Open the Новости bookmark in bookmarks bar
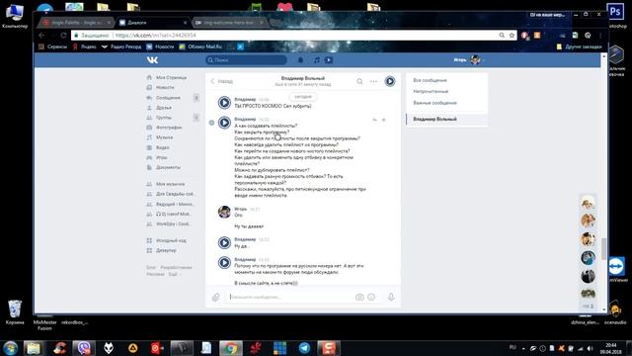Screen dimensions: 632x356 [160, 46]
